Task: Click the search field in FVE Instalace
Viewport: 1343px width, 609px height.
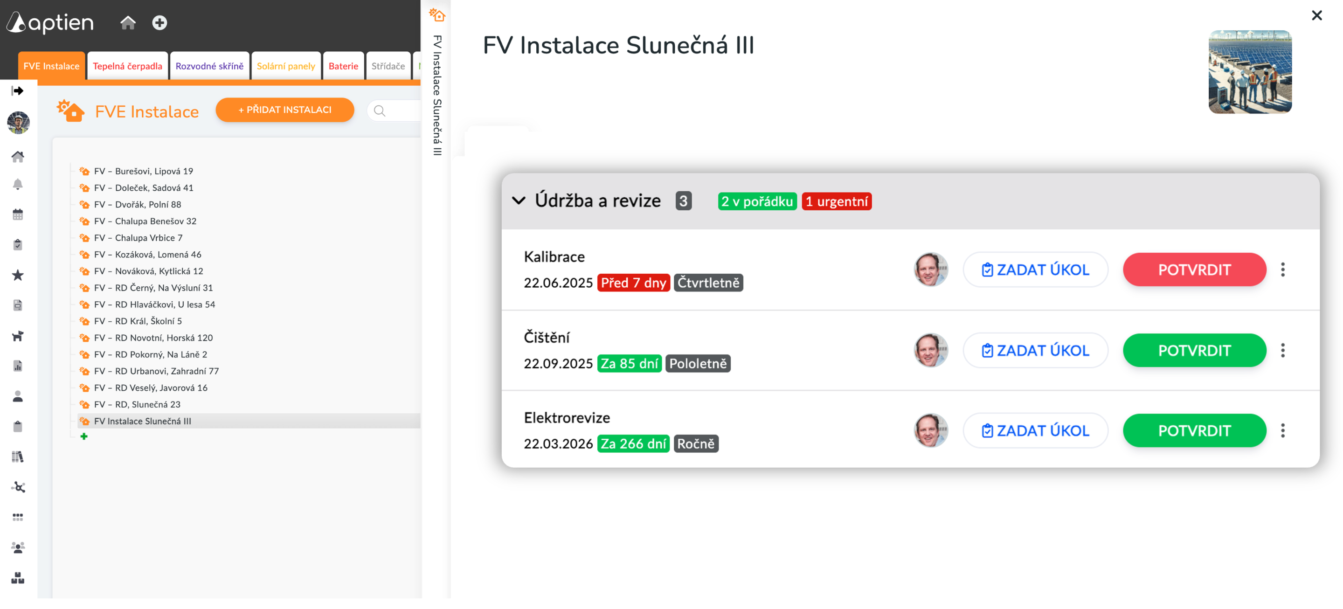Action: (x=394, y=111)
